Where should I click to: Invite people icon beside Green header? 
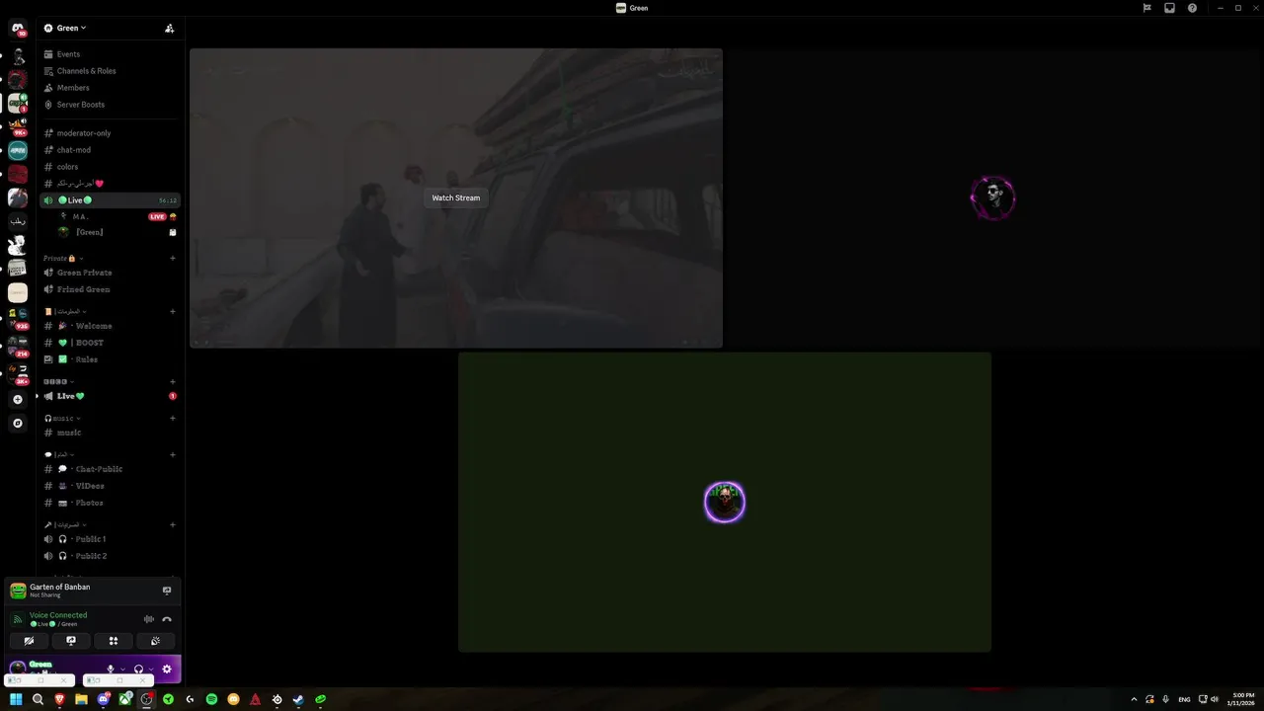[x=170, y=28]
